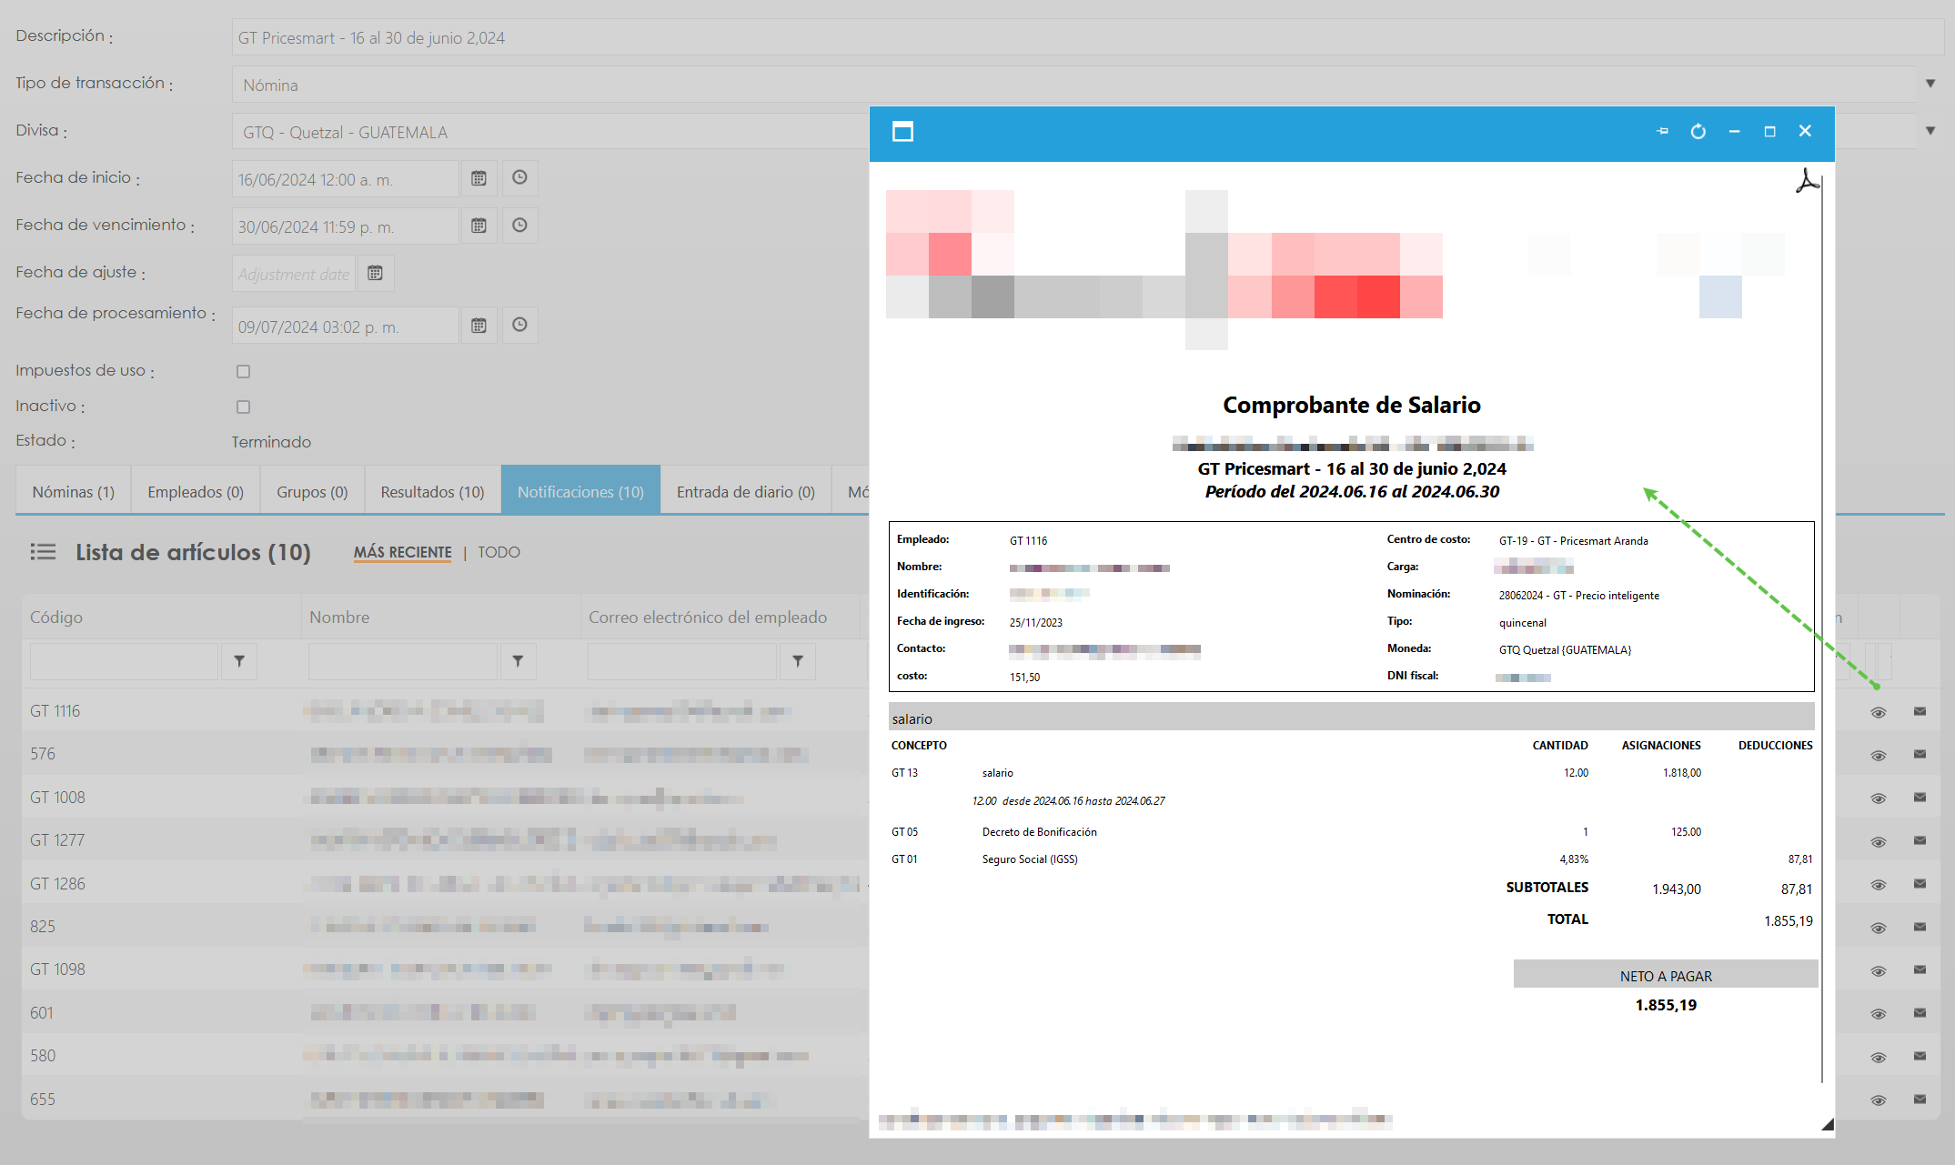Click the Fecha de vencimiento input field
Screen dimensions: 1955x1165
345,226
